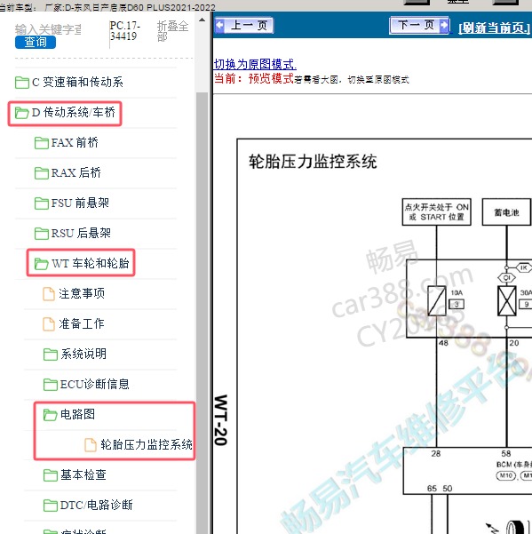Click the keyword search input field
This screenshot has height=534, width=532.
click(x=48, y=29)
